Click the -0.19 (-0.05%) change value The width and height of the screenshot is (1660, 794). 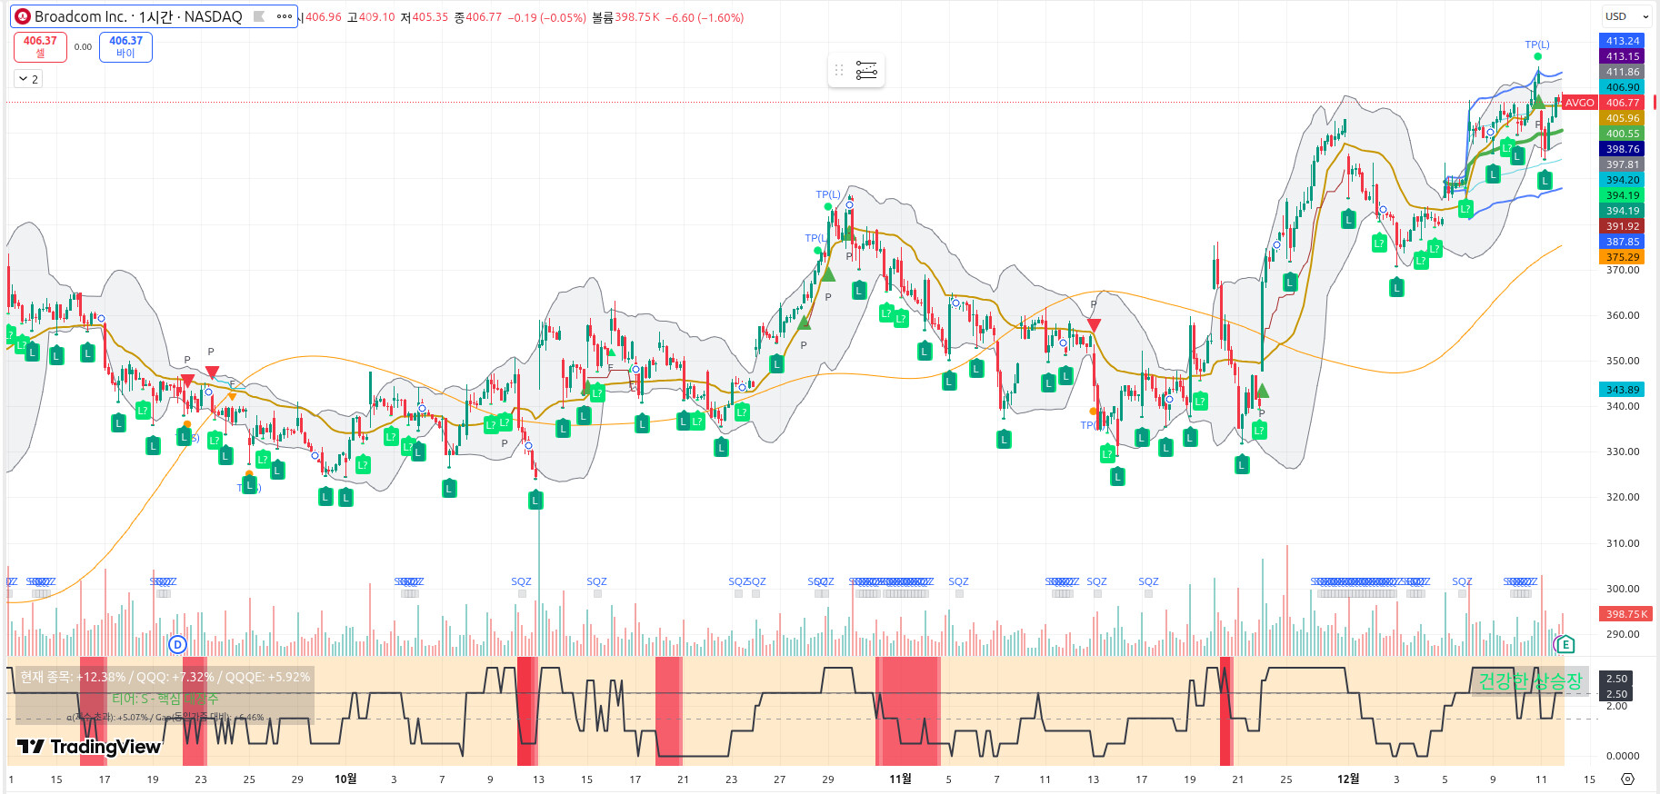coord(546,17)
